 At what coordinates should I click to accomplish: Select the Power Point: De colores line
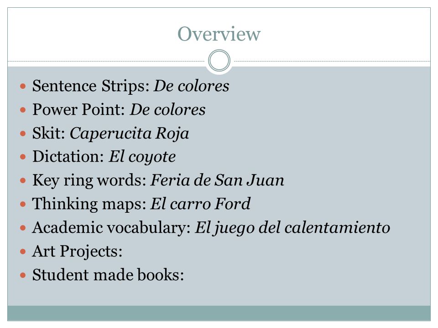tap(119, 109)
